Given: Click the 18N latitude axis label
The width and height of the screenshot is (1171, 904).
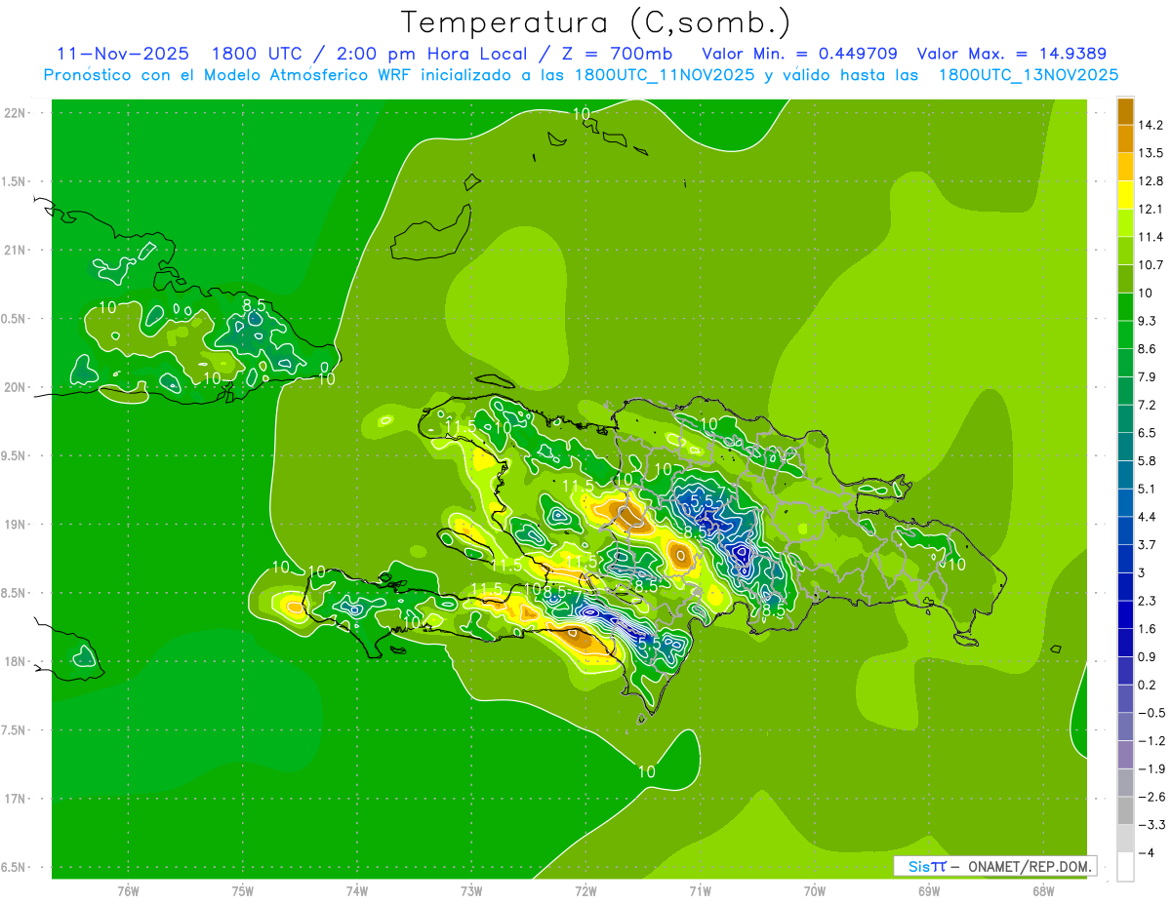Looking at the screenshot, I should pos(15,661).
